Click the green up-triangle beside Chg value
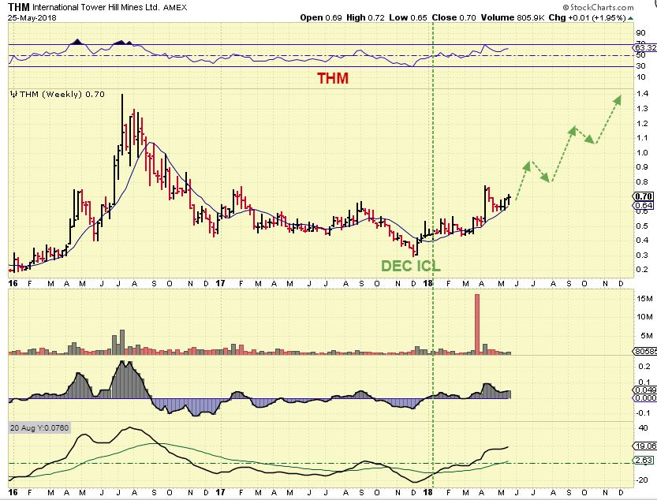 point(631,18)
